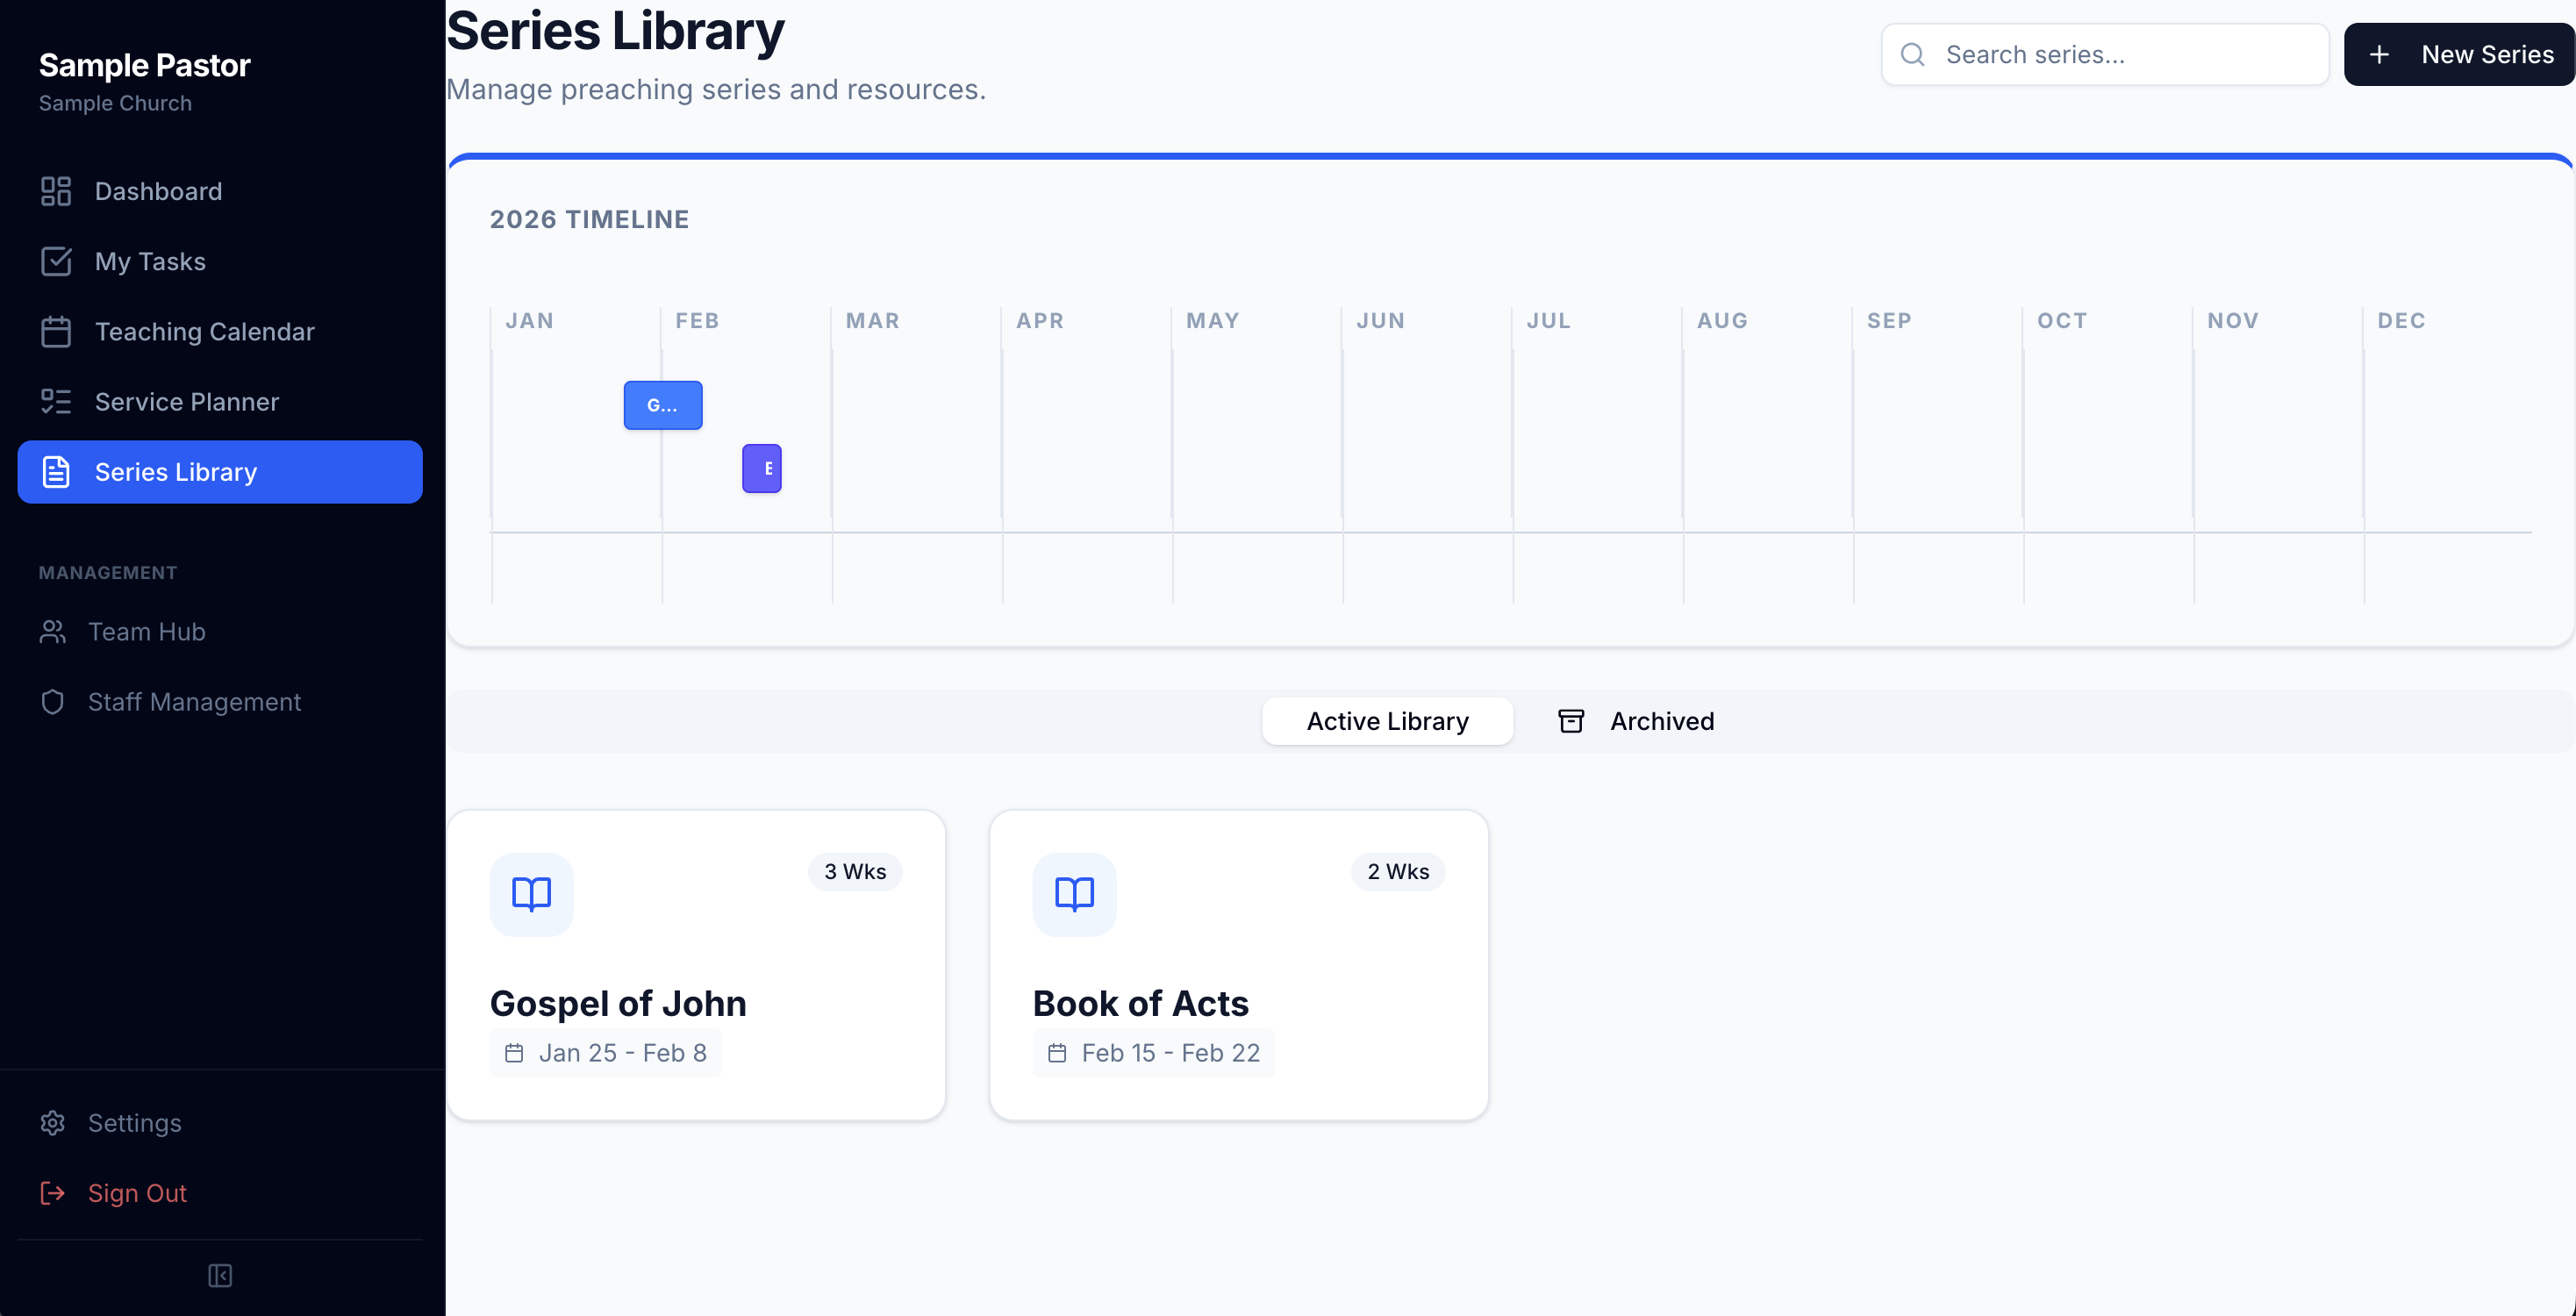2576x1316 pixels.
Task: Create a series with New Series button
Action: 2460,54
